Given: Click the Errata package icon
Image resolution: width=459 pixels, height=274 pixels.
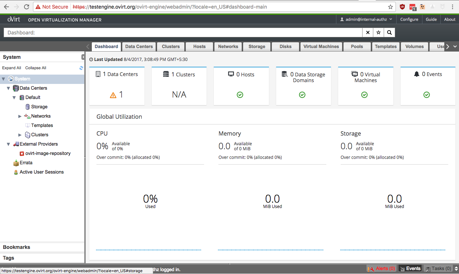Looking at the screenshot, I should point(16,163).
